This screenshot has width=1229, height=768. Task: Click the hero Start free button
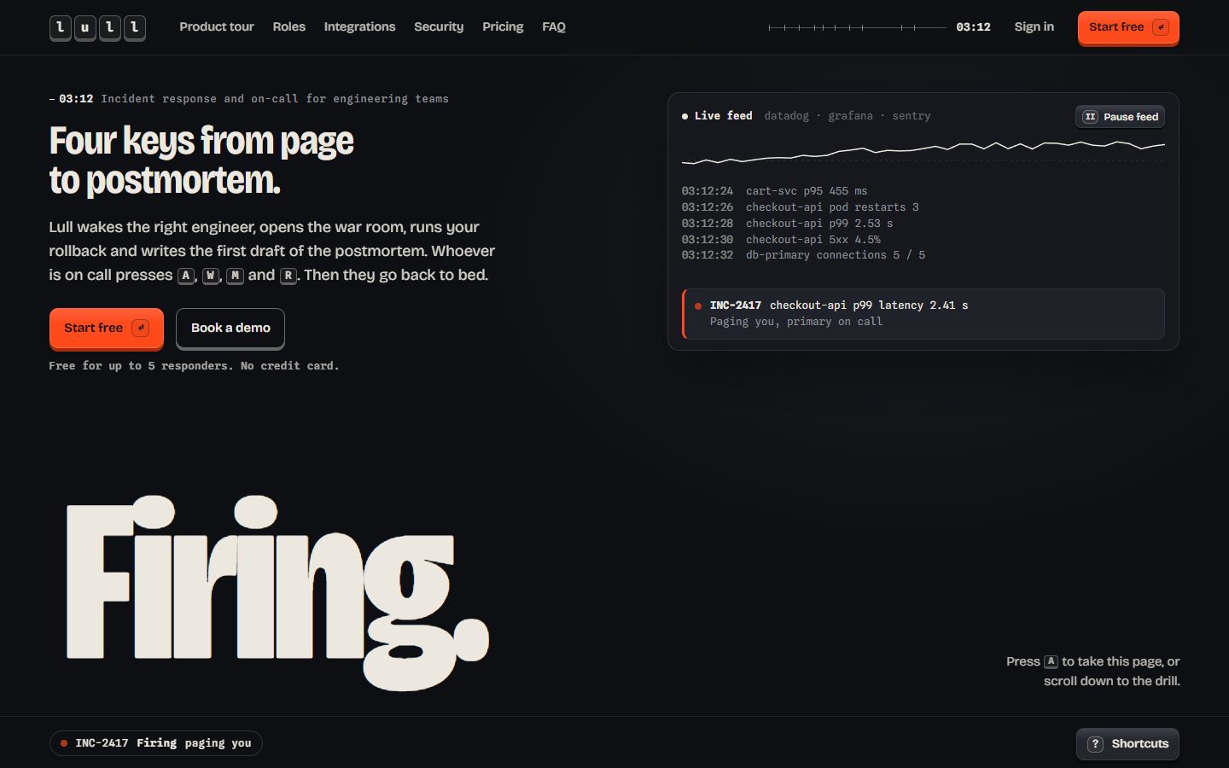click(107, 328)
